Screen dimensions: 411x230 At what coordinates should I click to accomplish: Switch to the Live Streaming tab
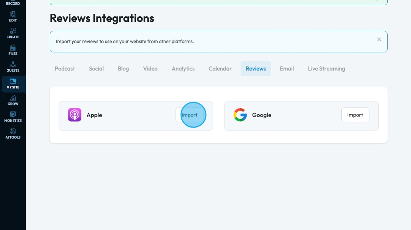(326, 69)
